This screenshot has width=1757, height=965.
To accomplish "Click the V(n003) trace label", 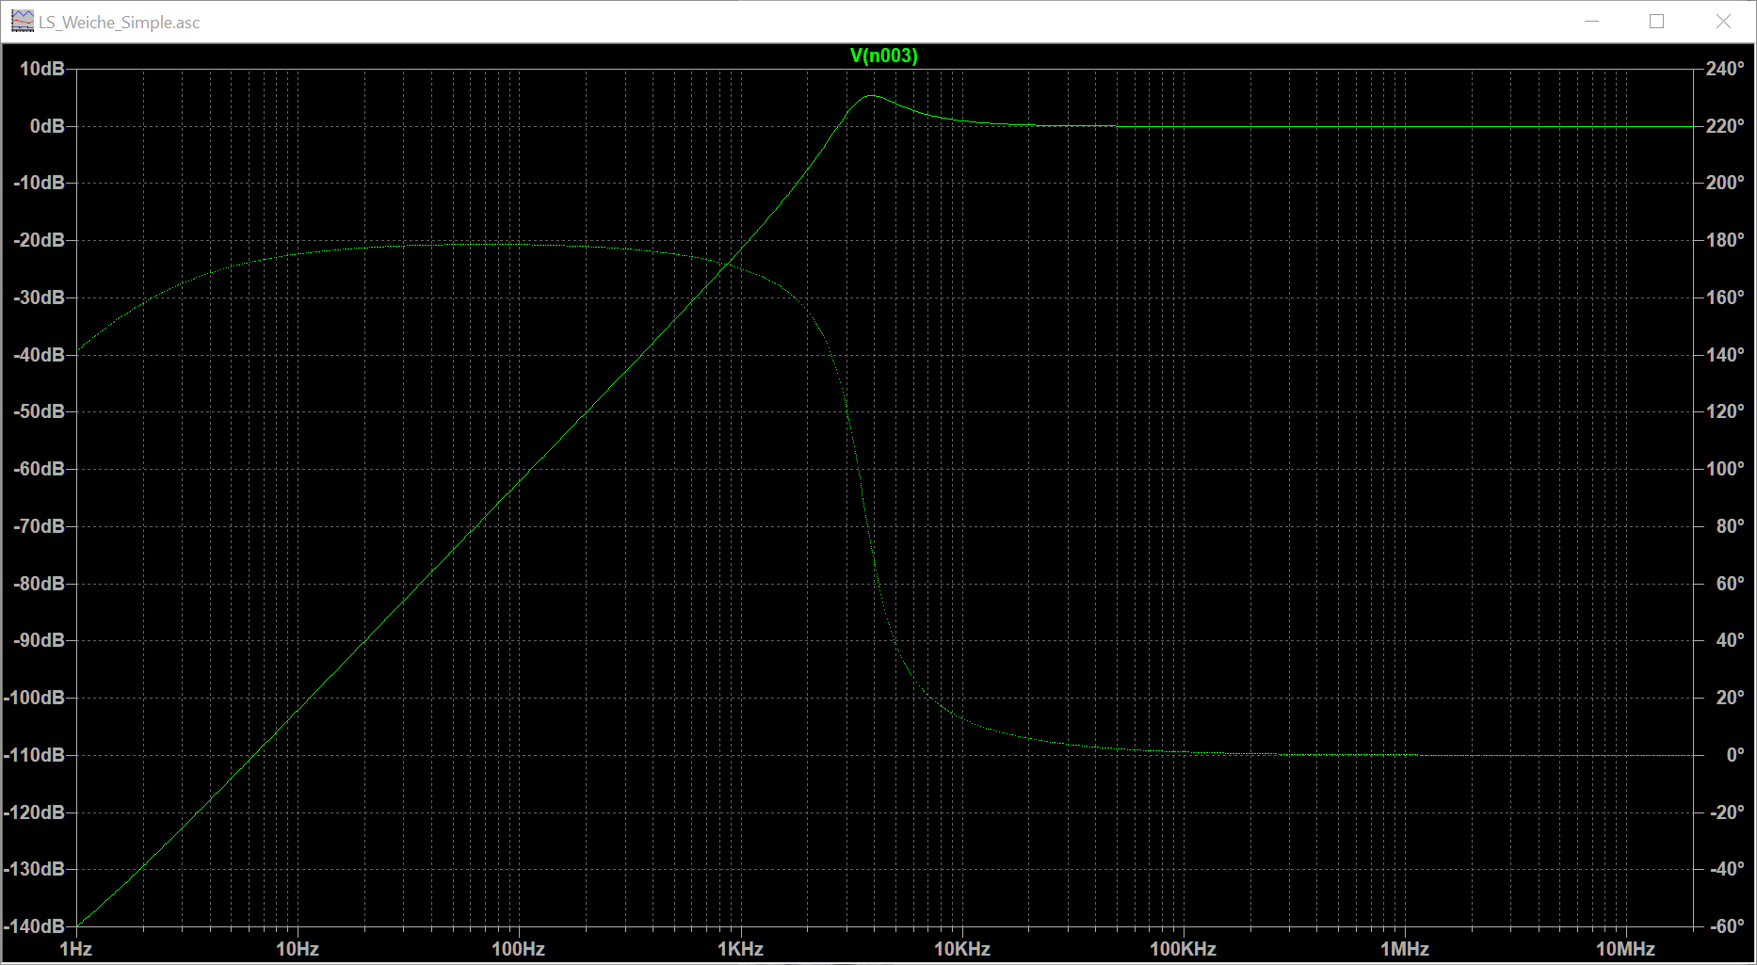I will [883, 56].
